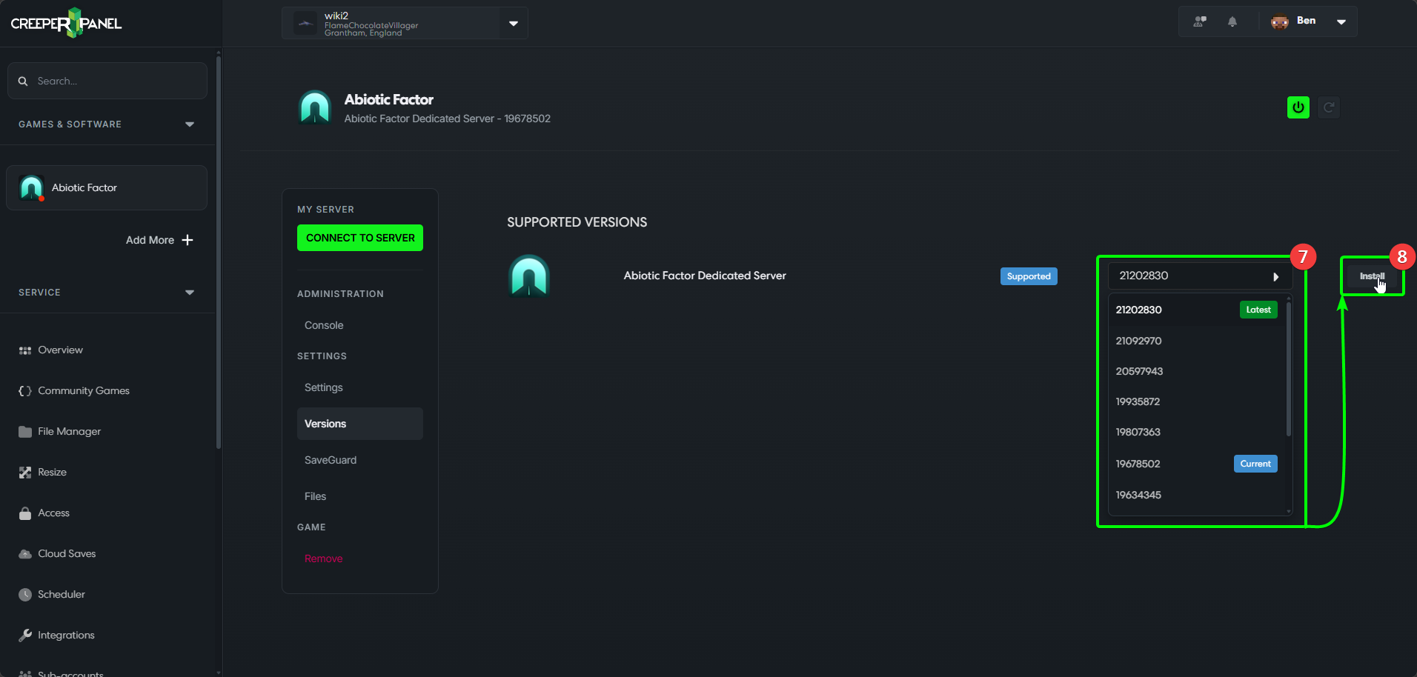Expand the Ben account menu
This screenshot has height=677, width=1417.
click(1341, 21)
